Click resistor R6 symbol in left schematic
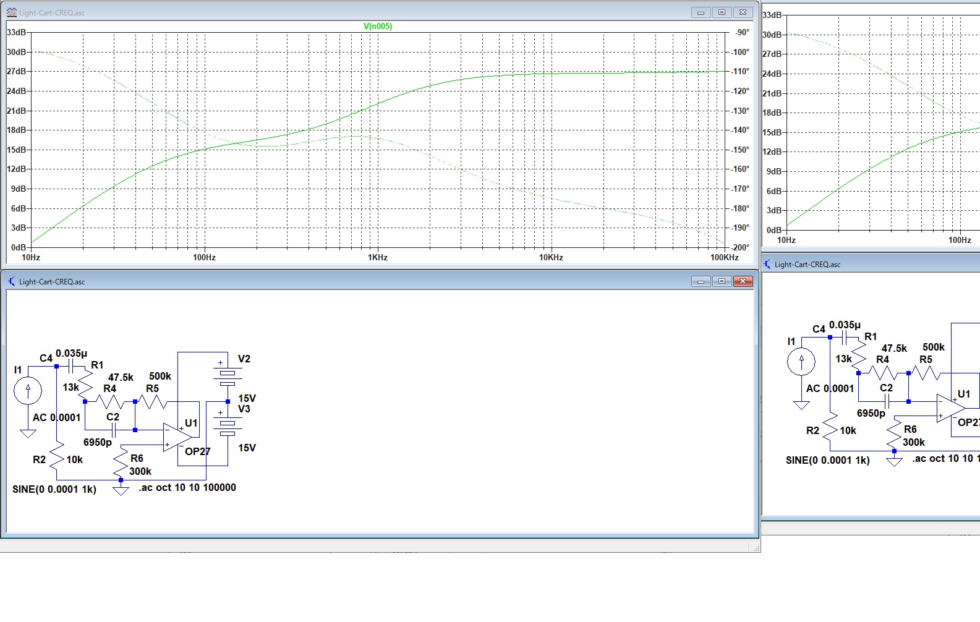The width and height of the screenshot is (980, 622). pos(121,462)
